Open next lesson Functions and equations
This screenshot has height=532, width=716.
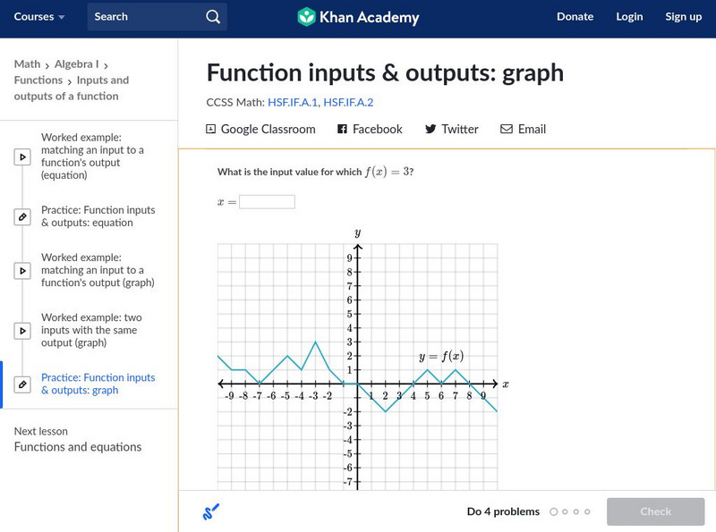click(77, 447)
